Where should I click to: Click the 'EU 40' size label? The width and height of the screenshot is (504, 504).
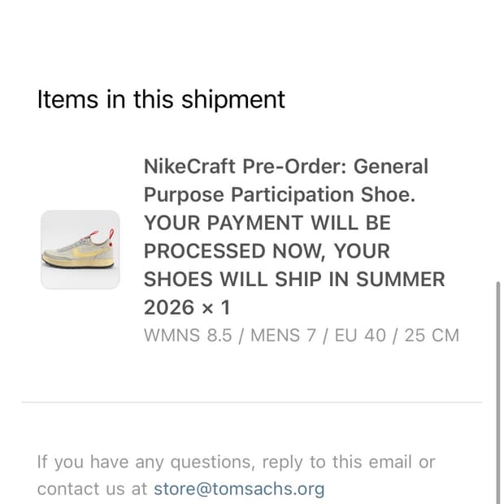click(360, 336)
